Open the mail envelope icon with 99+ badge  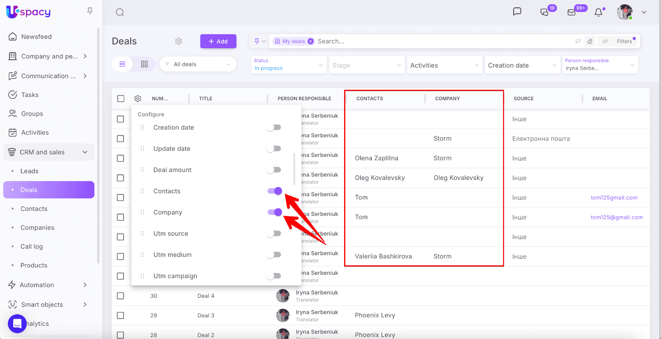572,12
